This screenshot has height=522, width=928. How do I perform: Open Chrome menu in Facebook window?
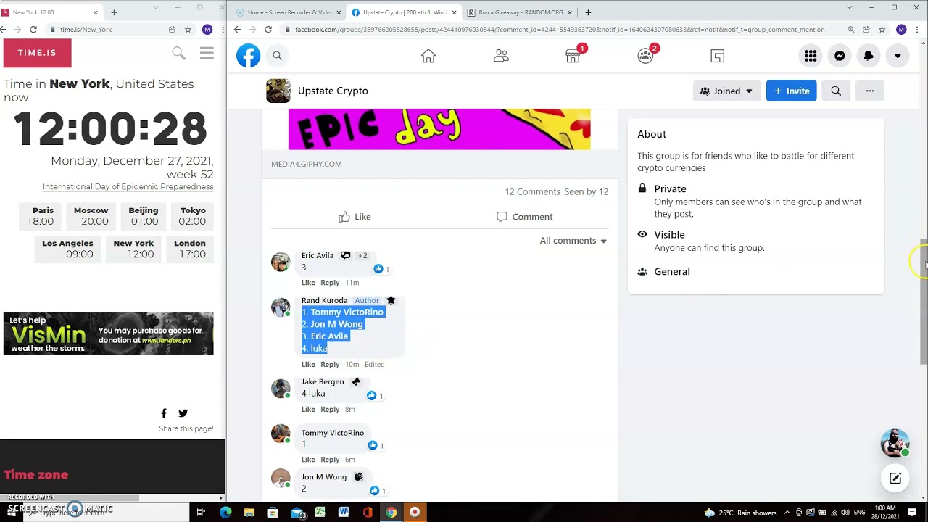pyautogui.click(x=916, y=30)
